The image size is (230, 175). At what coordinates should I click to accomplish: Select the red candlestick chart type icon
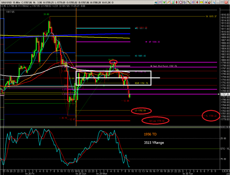tap(177, 2)
